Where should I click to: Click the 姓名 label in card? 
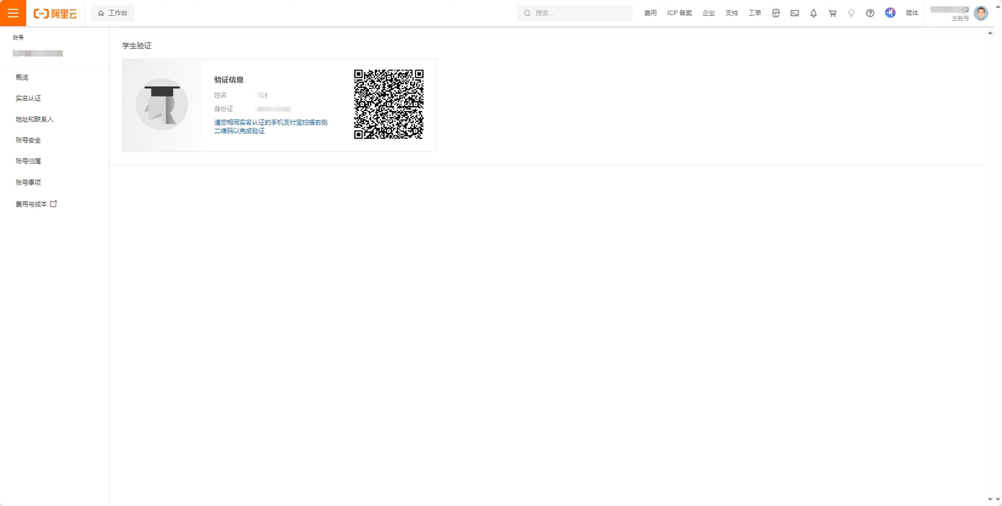coord(220,95)
